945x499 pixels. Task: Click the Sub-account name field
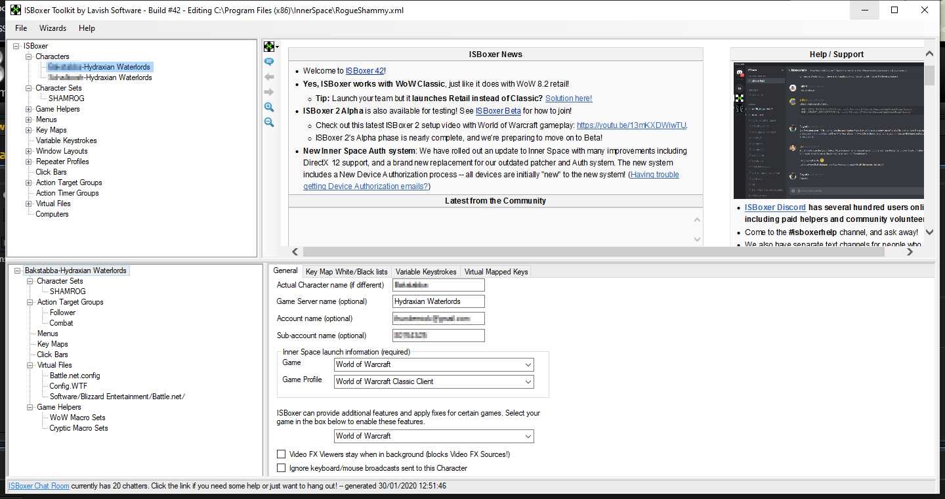pos(438,336)
